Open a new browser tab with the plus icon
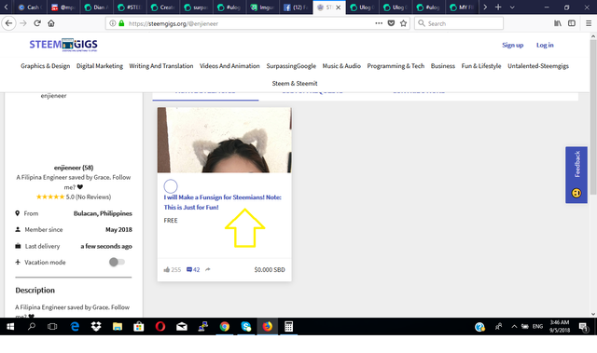The width and height of the screenshot is (597, 353). click(498, 7)
